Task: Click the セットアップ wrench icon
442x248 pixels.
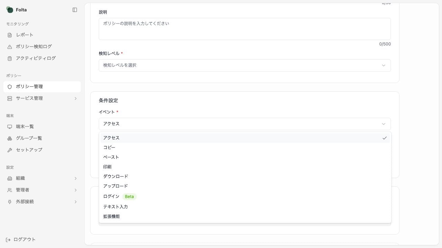Action: (x=10, y=150)
